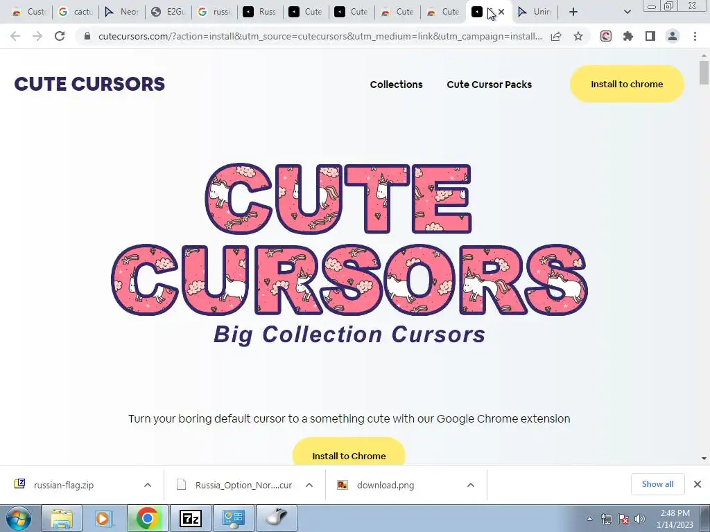Switch to the 'Russ' tab
This screenshot has height=532, width=710.
click(260, 12)
